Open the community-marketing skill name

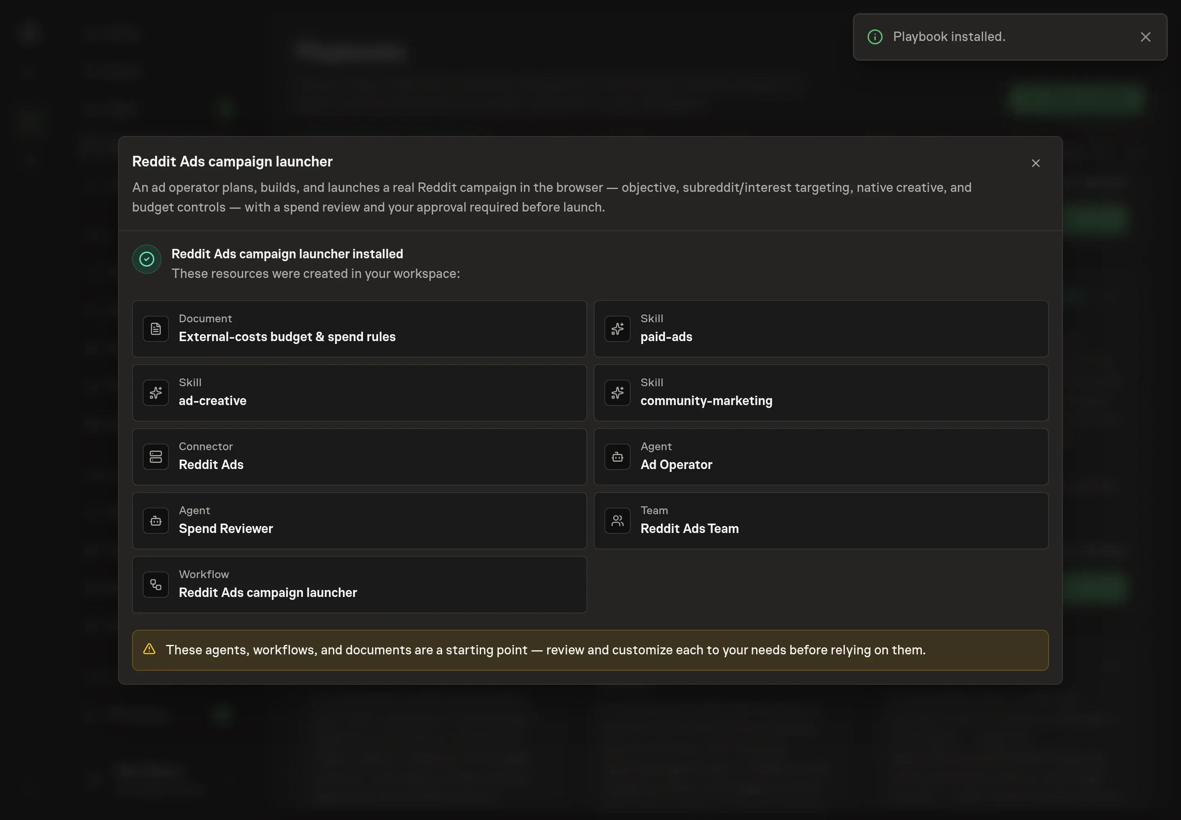706,401
